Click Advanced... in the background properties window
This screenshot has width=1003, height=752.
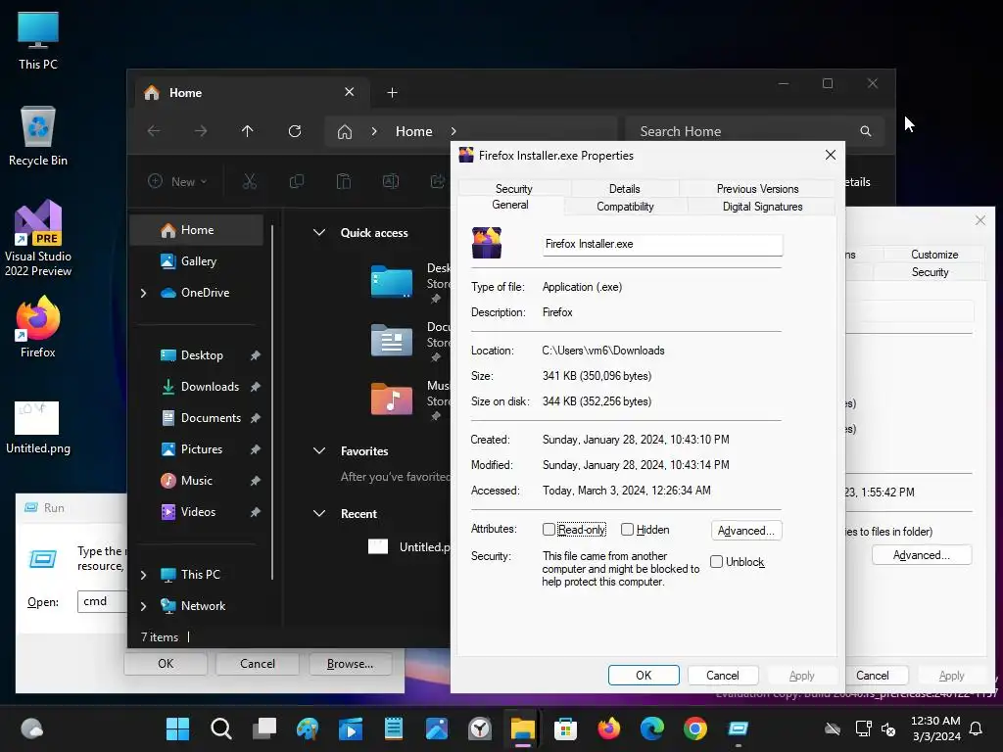(922, 555)
